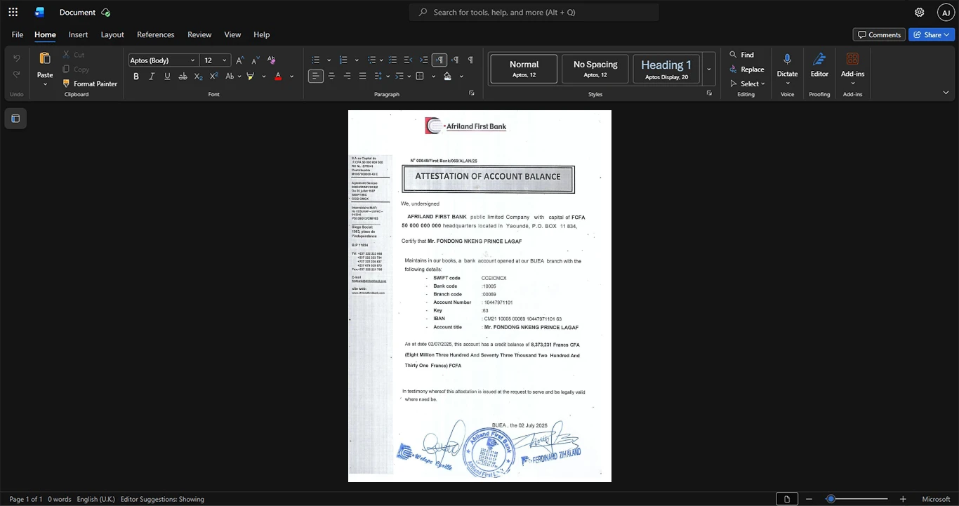Insert a checklist from the ribbon
This screenshot has width=959, height=506.
392,60
